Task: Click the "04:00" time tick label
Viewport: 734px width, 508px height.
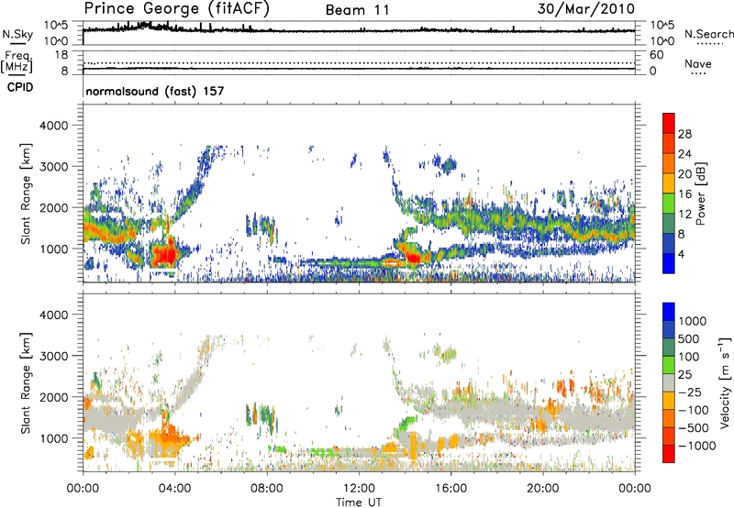Action: [175, 489]
